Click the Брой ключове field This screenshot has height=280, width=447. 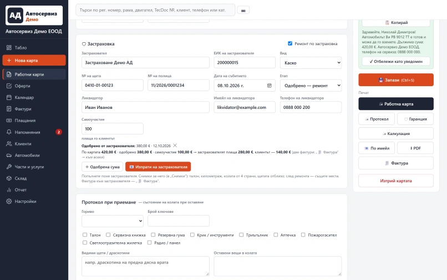point(179,221)
